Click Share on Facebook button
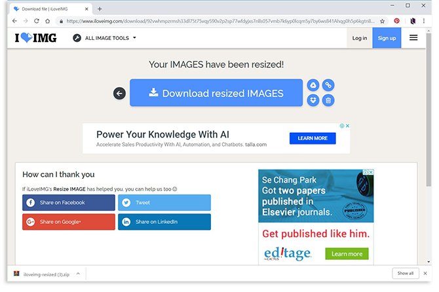This screenshot has width=439, height=292. tap(69, 203)
